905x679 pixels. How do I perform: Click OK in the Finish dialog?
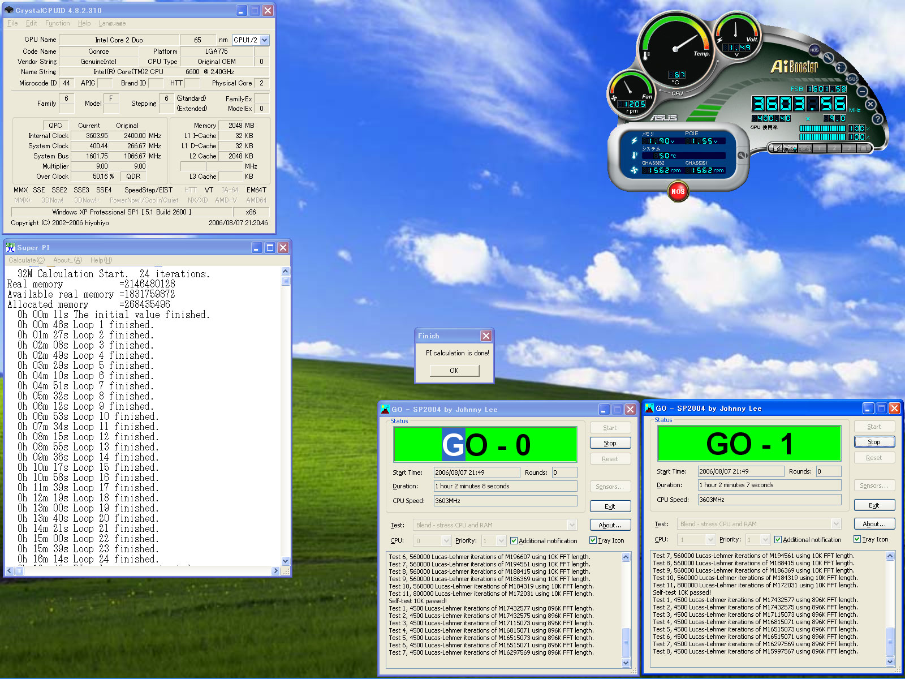point(454,371)
